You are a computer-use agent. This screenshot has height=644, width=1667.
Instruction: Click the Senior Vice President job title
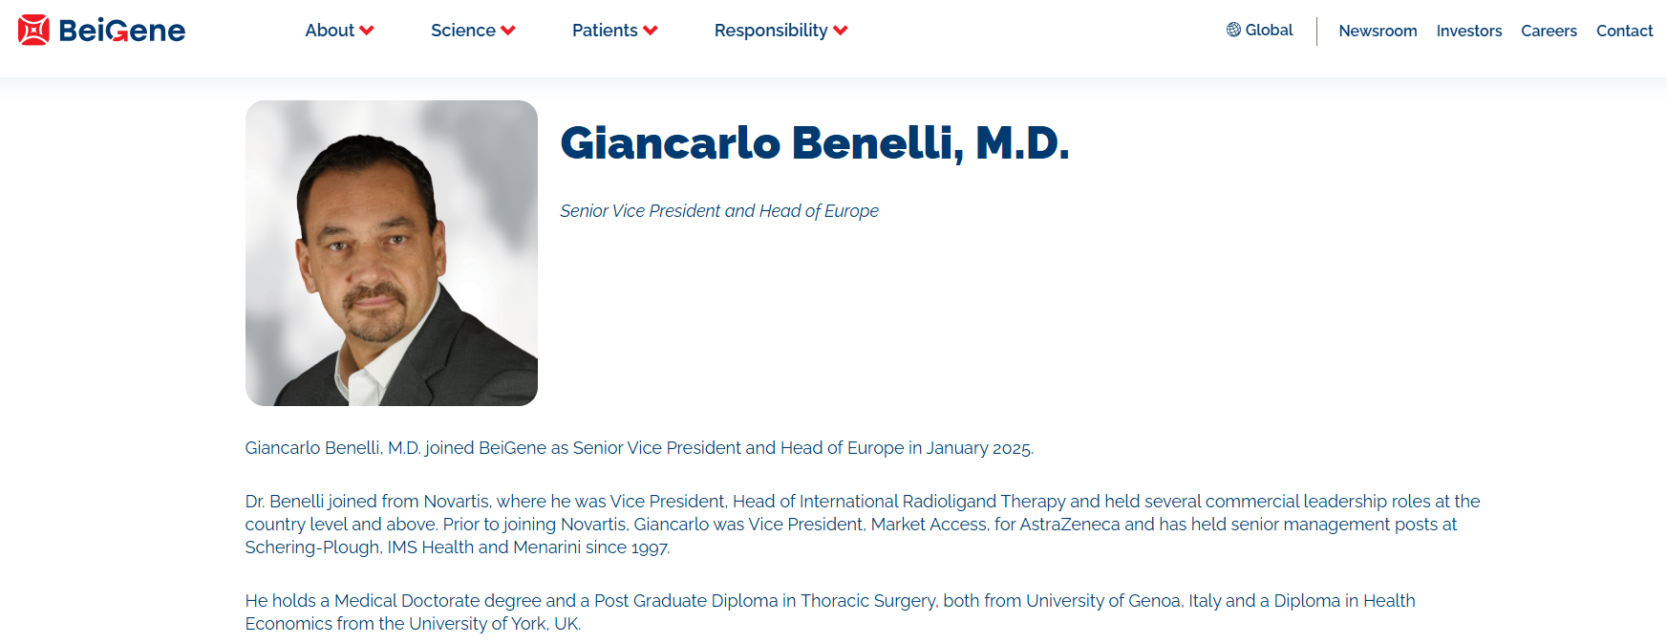click(x=718, y=211)
